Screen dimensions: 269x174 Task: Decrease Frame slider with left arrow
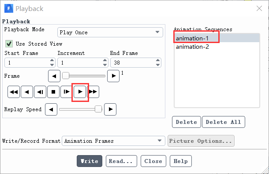[x=54, y=76]
